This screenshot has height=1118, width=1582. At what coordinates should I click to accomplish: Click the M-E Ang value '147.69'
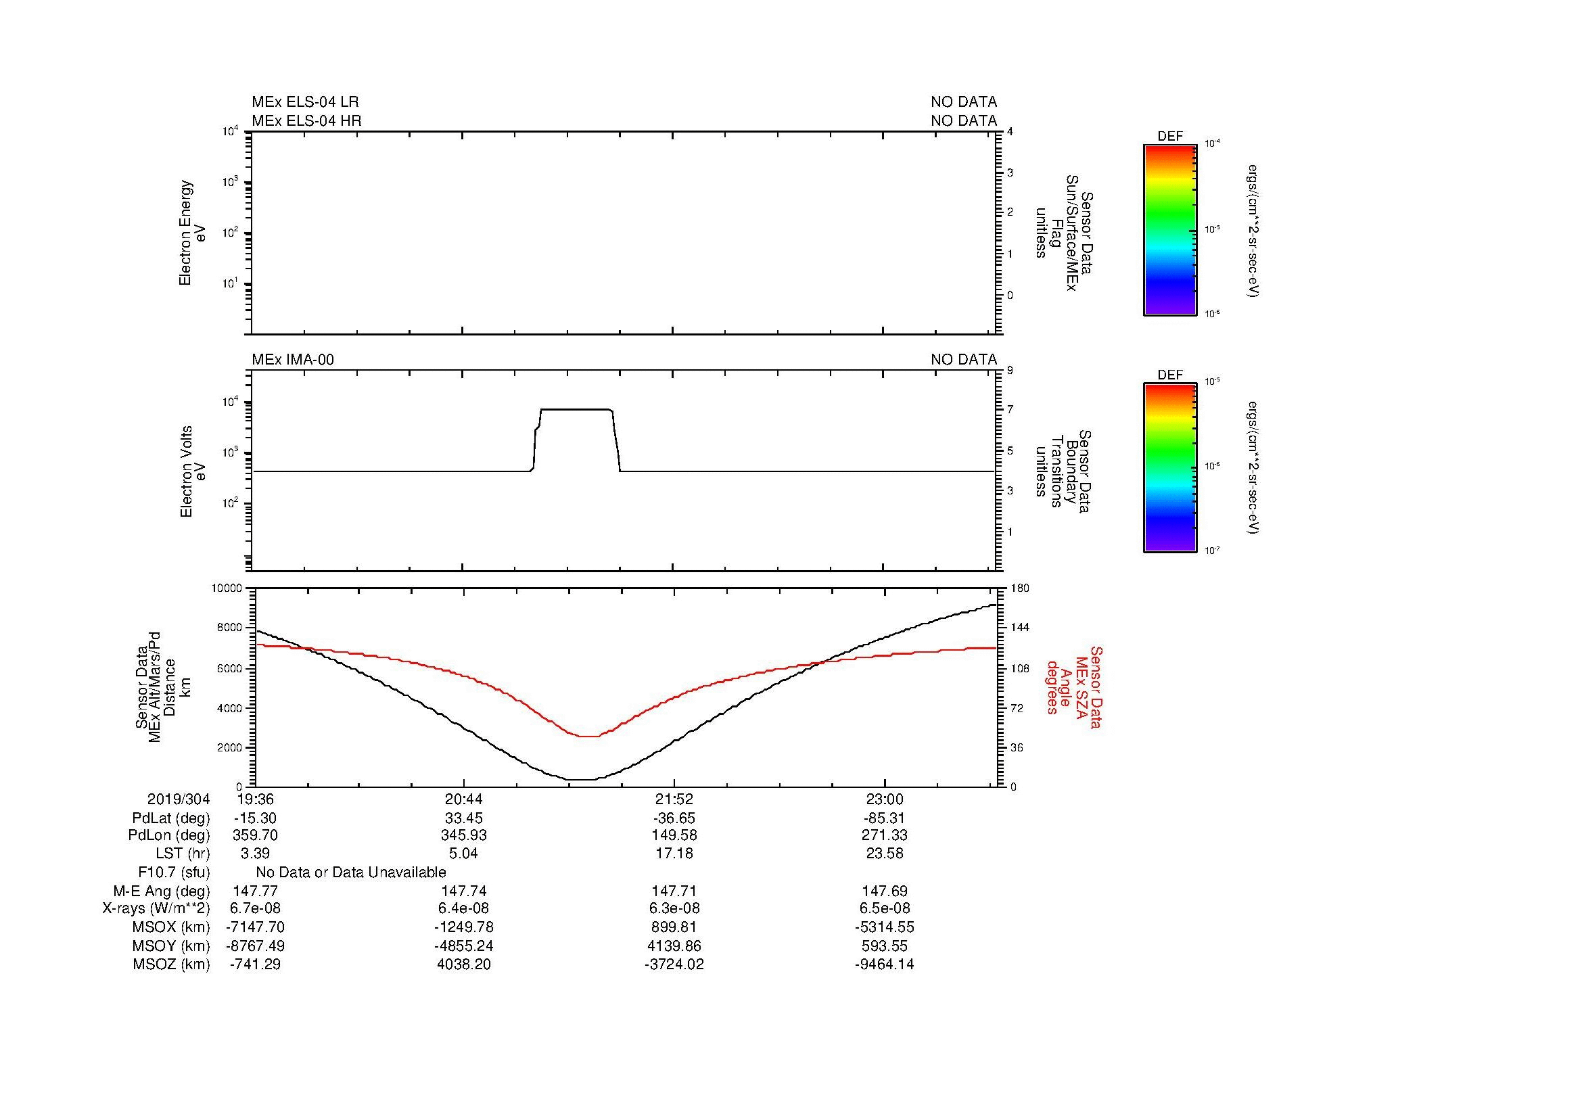pos(885,891)
